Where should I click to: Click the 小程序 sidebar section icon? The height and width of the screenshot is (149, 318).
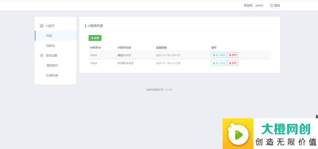click(42, 26)
